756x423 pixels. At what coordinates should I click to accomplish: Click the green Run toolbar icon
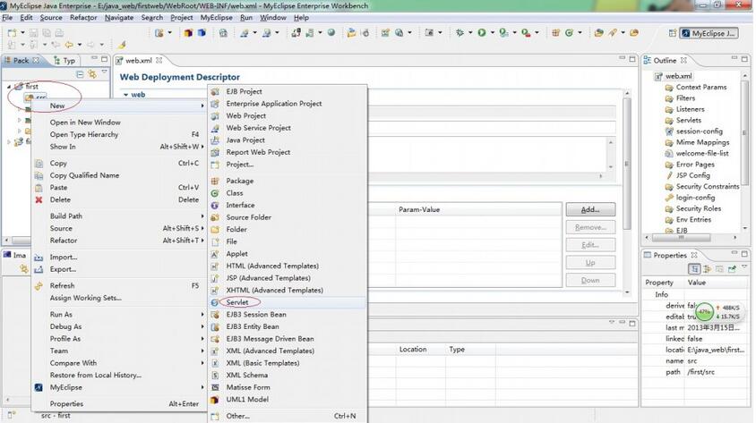482,33
